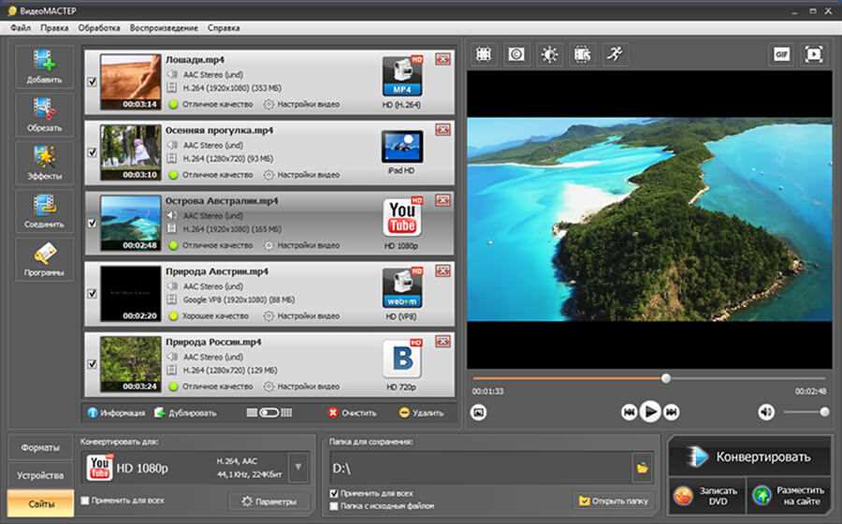Open Настройки видео for Острова Австралии.mp4
The image size is (842, 524).
tap(302, 245)
